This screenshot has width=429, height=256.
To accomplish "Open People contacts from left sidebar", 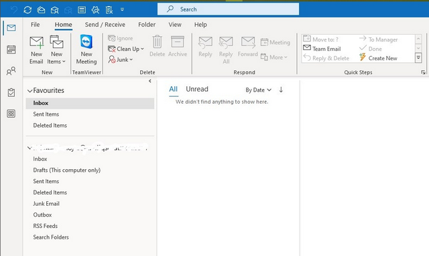I will point(11,71).
